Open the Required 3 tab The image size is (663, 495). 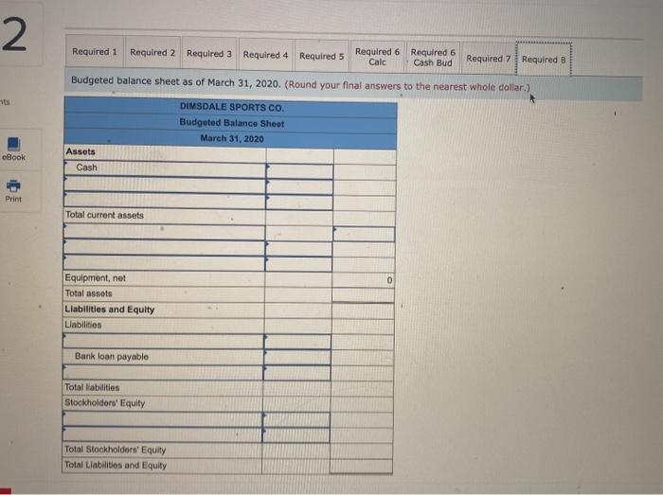pyautogui.click(x=209, y=54)
